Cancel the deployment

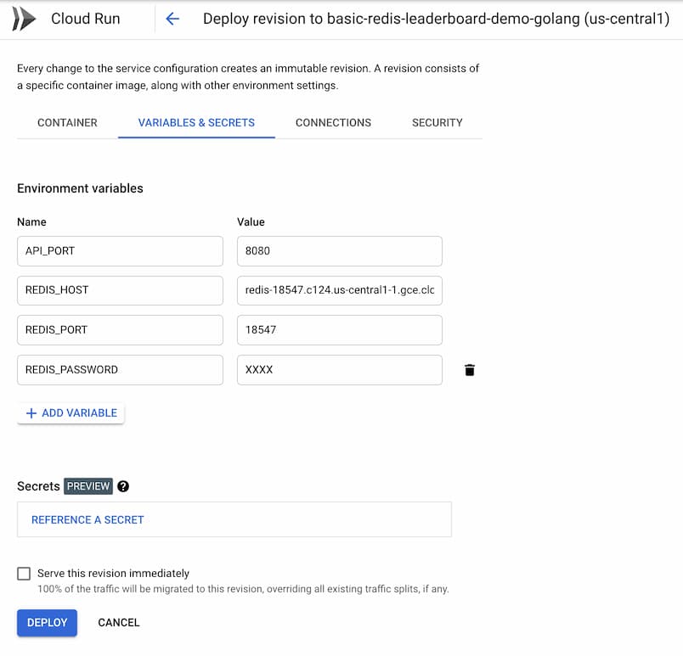[x=118, y=623]
